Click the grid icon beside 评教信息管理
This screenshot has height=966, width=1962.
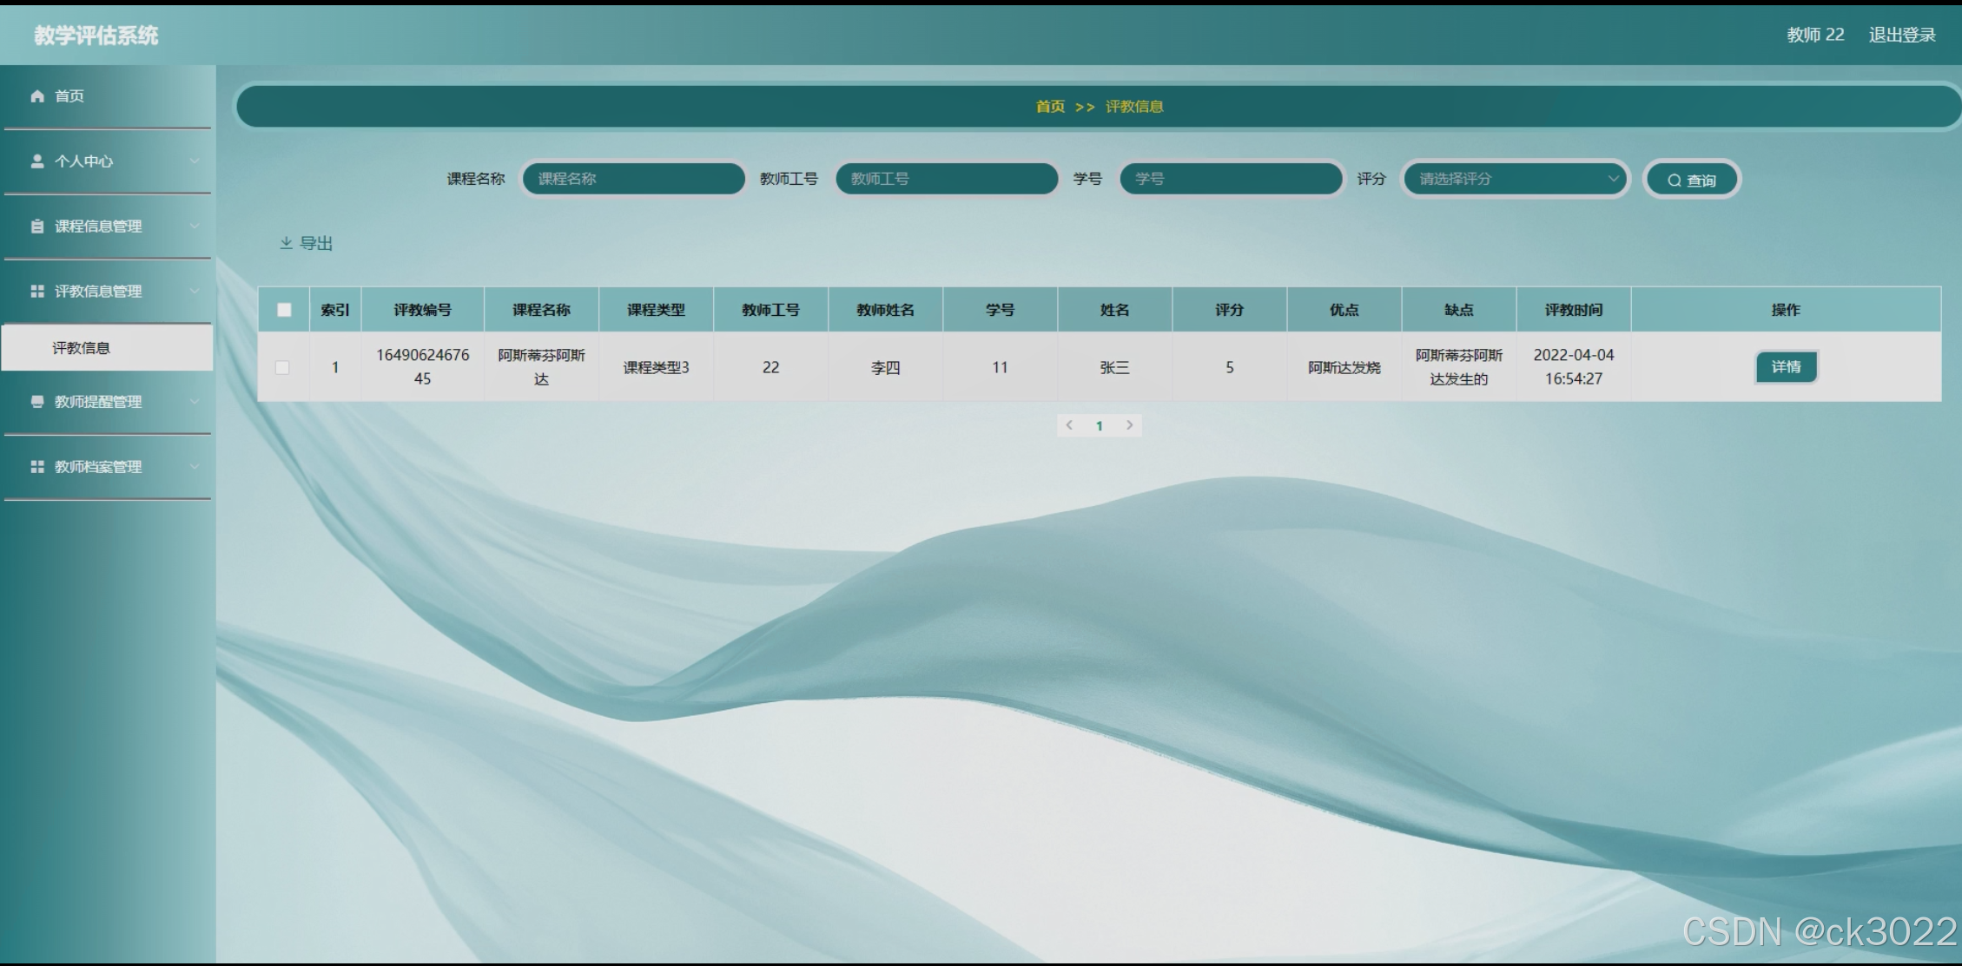pyautogui.click(x=37, y=292)
